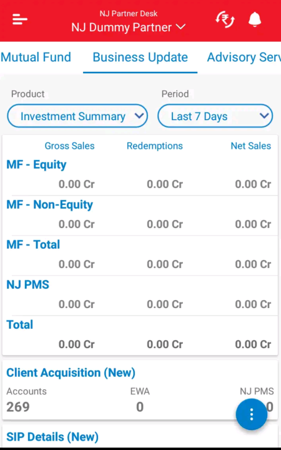The image size is (281, 450).
Task: Open Client Acquisition (New) section
Action: (71, 372)
